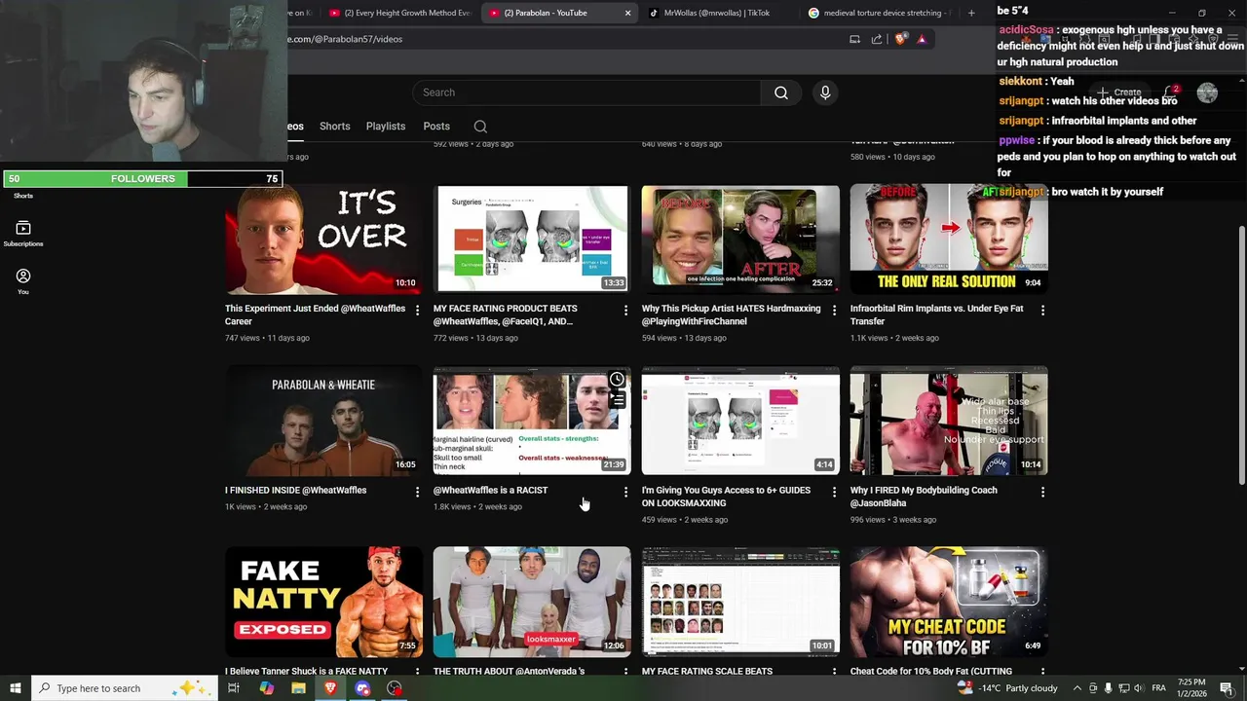Open options menu for WheatWaffles RACIST video
This screenshot has height=701, width=1247.
pyautogui.click(x=625, y=492)
